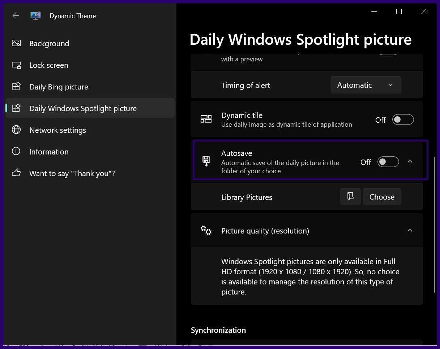Viewport: 440px width, 349px height.
Task: Click the Background picture icon in sidebar
Action: (x=16, y=43)
